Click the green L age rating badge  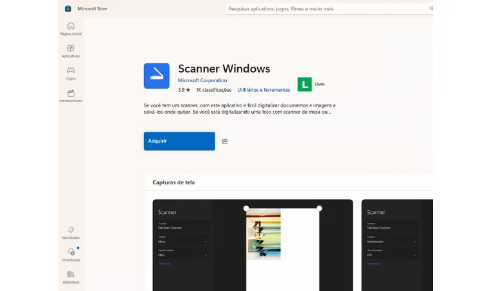pyautogui.click(x=304, y=84)
